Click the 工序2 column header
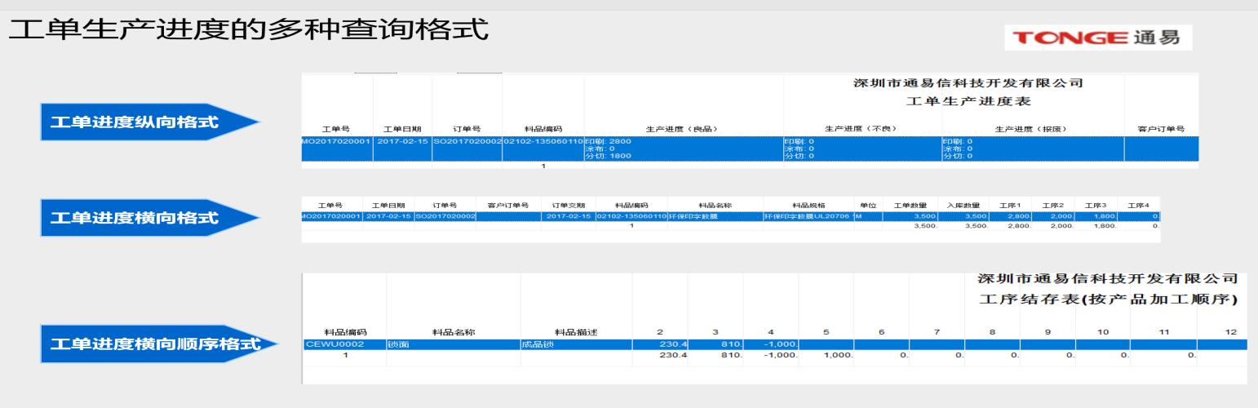 pyautogui.click(x=1054, y=205)
